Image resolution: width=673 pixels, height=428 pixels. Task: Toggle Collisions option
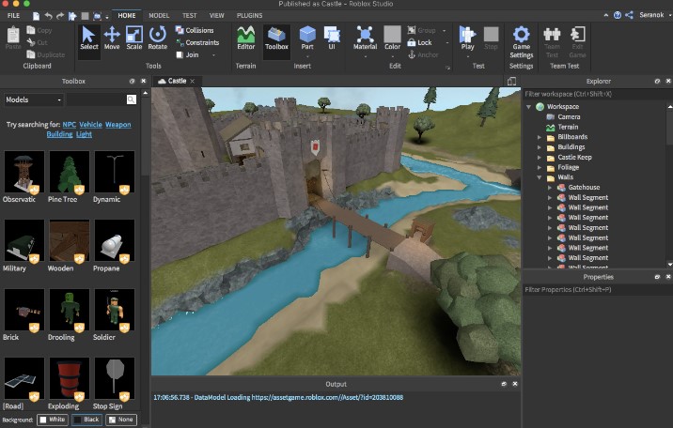click(x=195, y=30)
